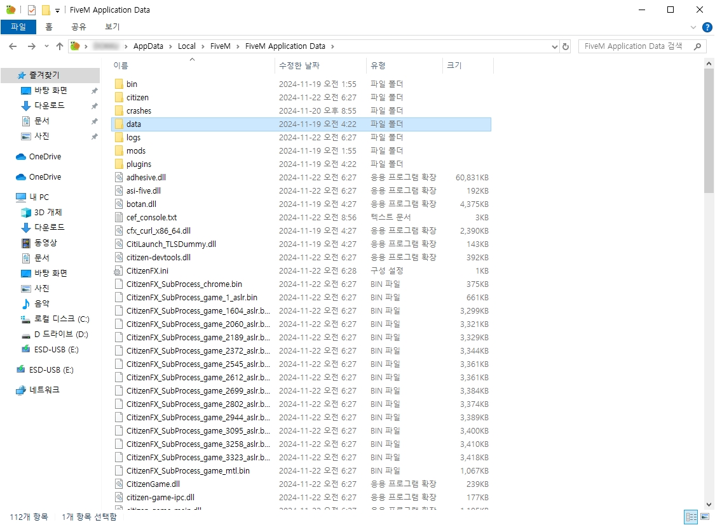The image size is (715, 525).
Task: Open the 보기 ribbon tab
Action: pos(112,27)
